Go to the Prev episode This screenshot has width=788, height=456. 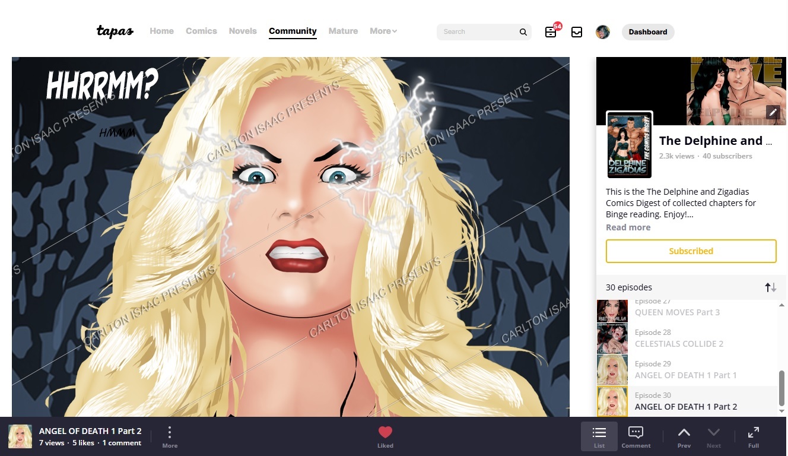(x=684, y=436)
